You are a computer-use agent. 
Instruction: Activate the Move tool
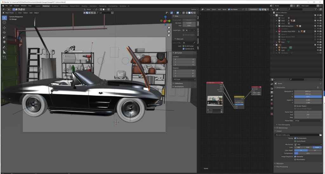coord(4,28)
